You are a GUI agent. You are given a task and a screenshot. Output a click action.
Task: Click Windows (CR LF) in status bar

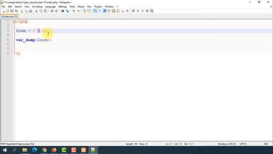227,144
